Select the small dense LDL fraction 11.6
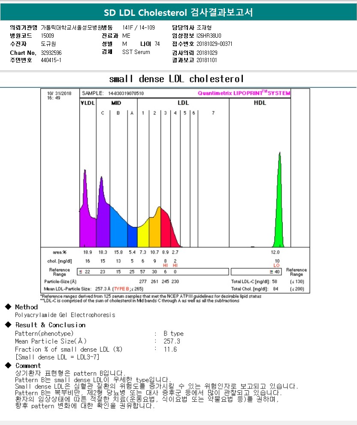This screenshot has height=425, width=357. [x=170, y=349]
